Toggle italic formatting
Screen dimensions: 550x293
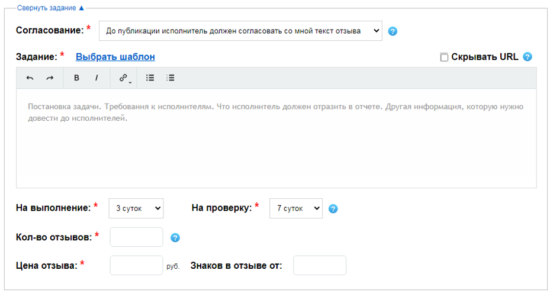click(97, 78)
